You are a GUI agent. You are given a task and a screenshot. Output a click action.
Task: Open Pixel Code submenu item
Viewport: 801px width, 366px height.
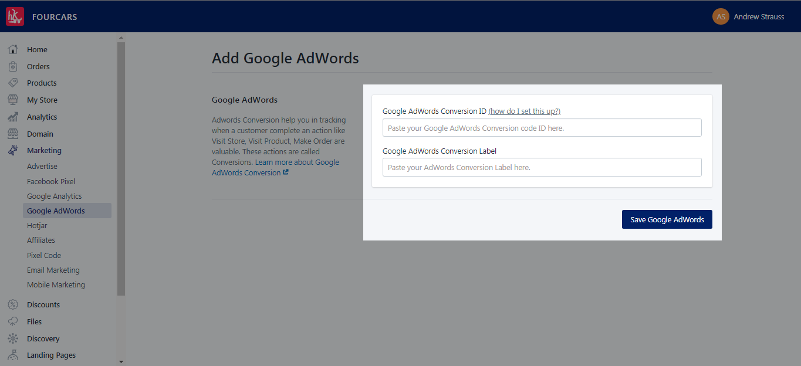pos(44,256)
